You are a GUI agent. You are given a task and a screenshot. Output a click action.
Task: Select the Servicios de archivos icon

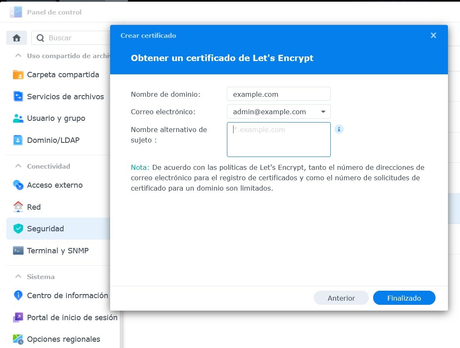pos(18,96)
